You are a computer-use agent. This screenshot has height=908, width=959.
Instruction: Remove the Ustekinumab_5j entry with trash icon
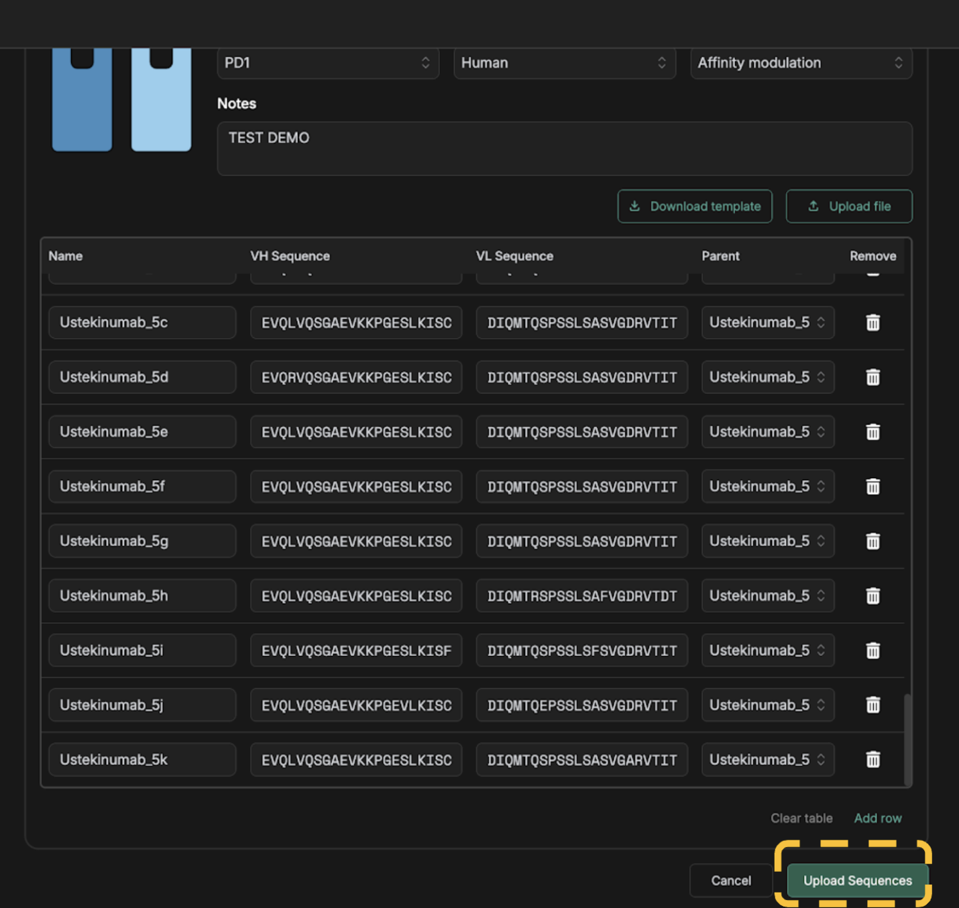[x=872, y=705]
